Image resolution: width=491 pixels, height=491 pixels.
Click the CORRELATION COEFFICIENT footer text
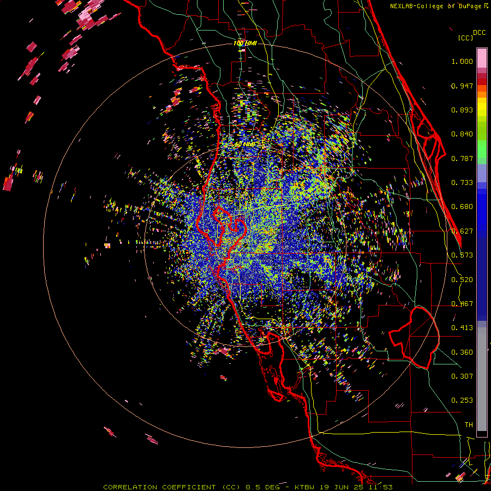click(x=159, y=487)
